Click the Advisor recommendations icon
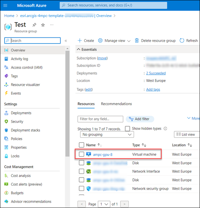This screenshot has height=208, width=200. point(6,202)
